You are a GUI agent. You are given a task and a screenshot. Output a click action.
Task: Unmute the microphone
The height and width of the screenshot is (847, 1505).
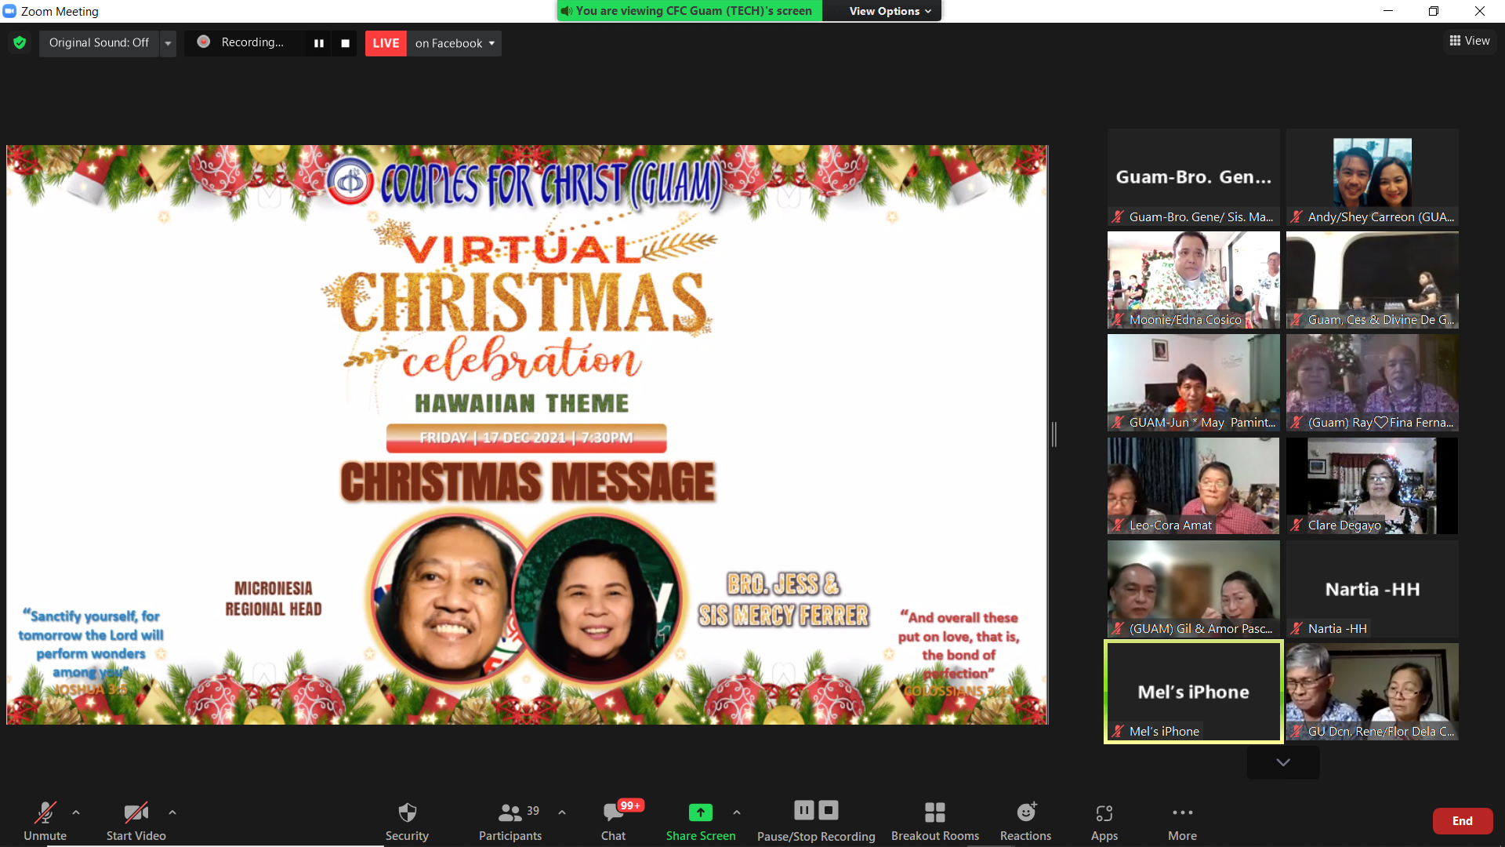[45, 820]
